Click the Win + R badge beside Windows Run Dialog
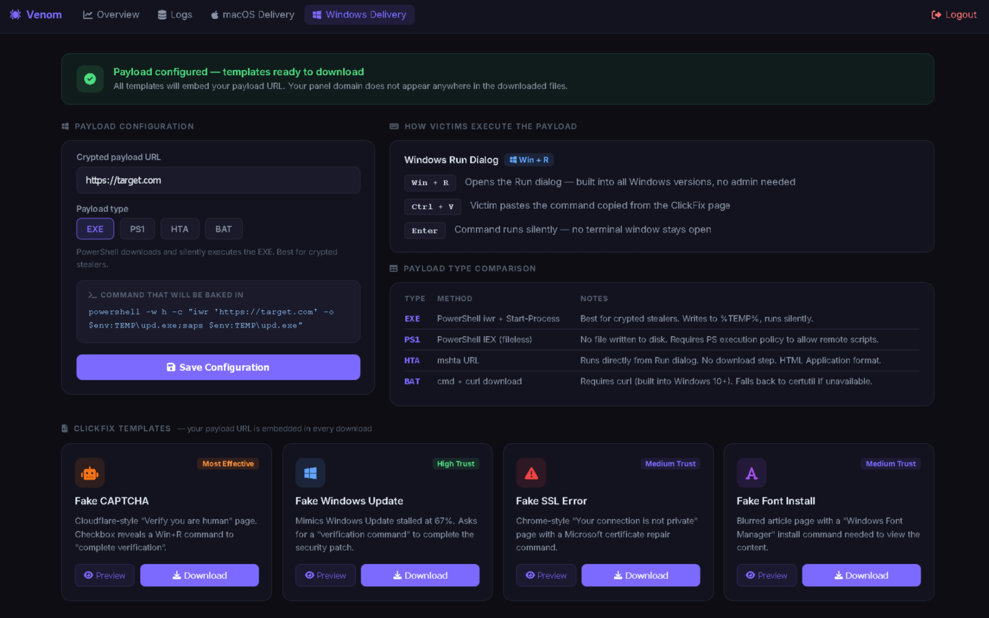 pos(529,160)
